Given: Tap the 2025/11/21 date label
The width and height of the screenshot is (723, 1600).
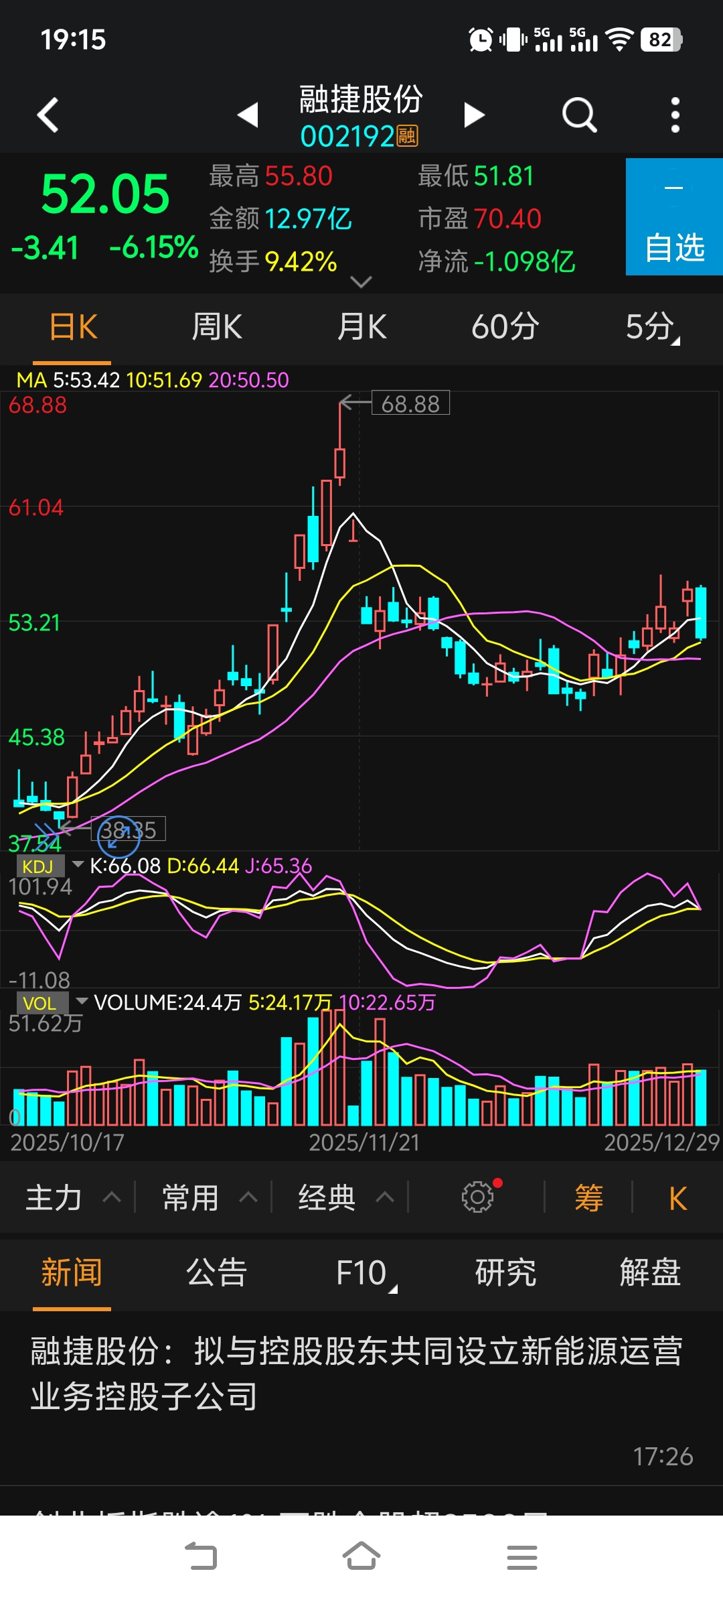Looking at the screenshot, I should pos(364,1142).
